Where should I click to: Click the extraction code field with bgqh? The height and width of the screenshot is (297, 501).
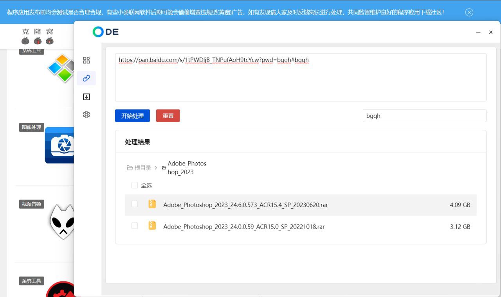(424, 116)
